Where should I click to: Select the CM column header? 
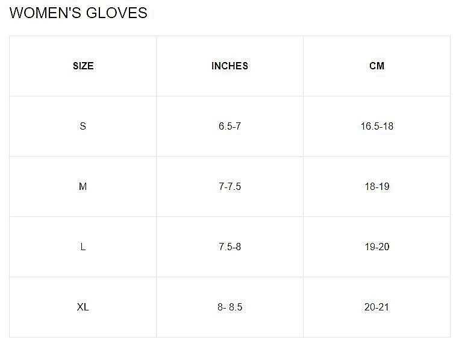click(376, 66)
